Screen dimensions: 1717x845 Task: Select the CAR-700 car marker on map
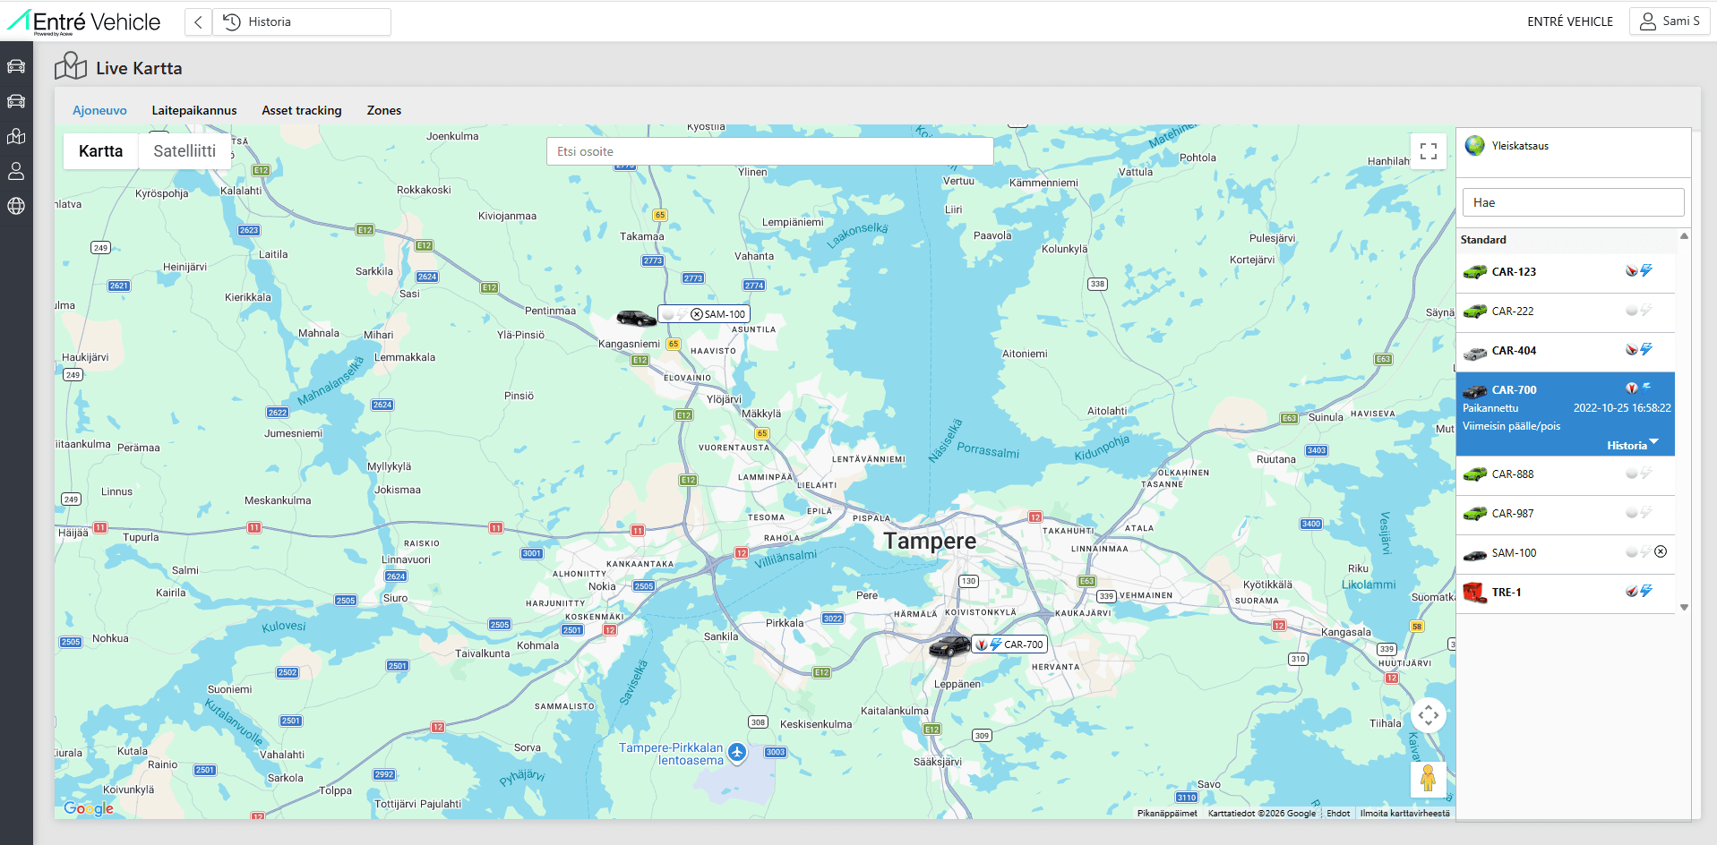949,645
